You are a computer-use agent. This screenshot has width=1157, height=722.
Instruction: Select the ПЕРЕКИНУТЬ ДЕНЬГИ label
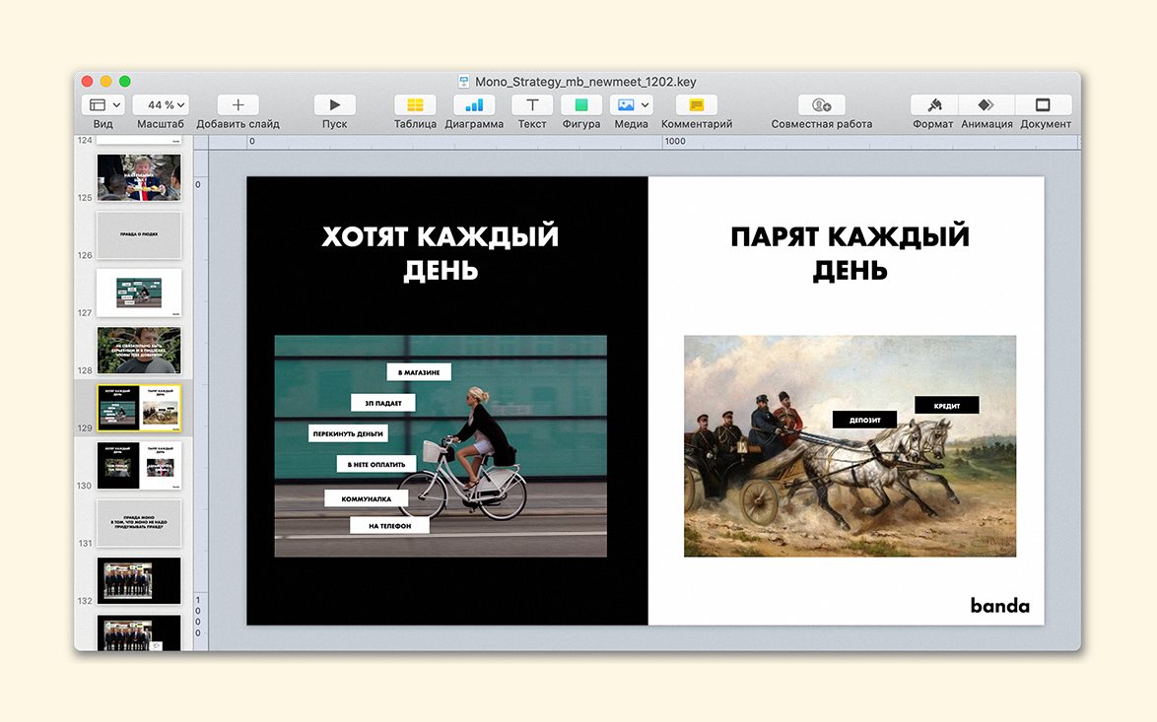click(x=348, y=433)
